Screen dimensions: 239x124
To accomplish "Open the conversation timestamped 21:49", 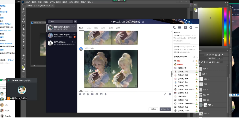I will click(62, 36).
